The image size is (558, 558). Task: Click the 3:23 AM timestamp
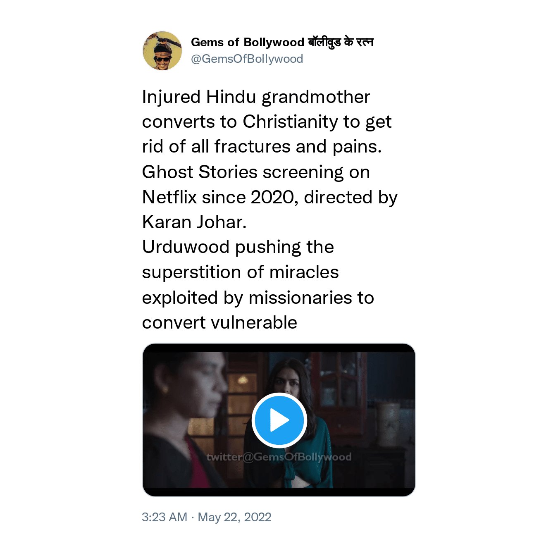click(164, 517)
